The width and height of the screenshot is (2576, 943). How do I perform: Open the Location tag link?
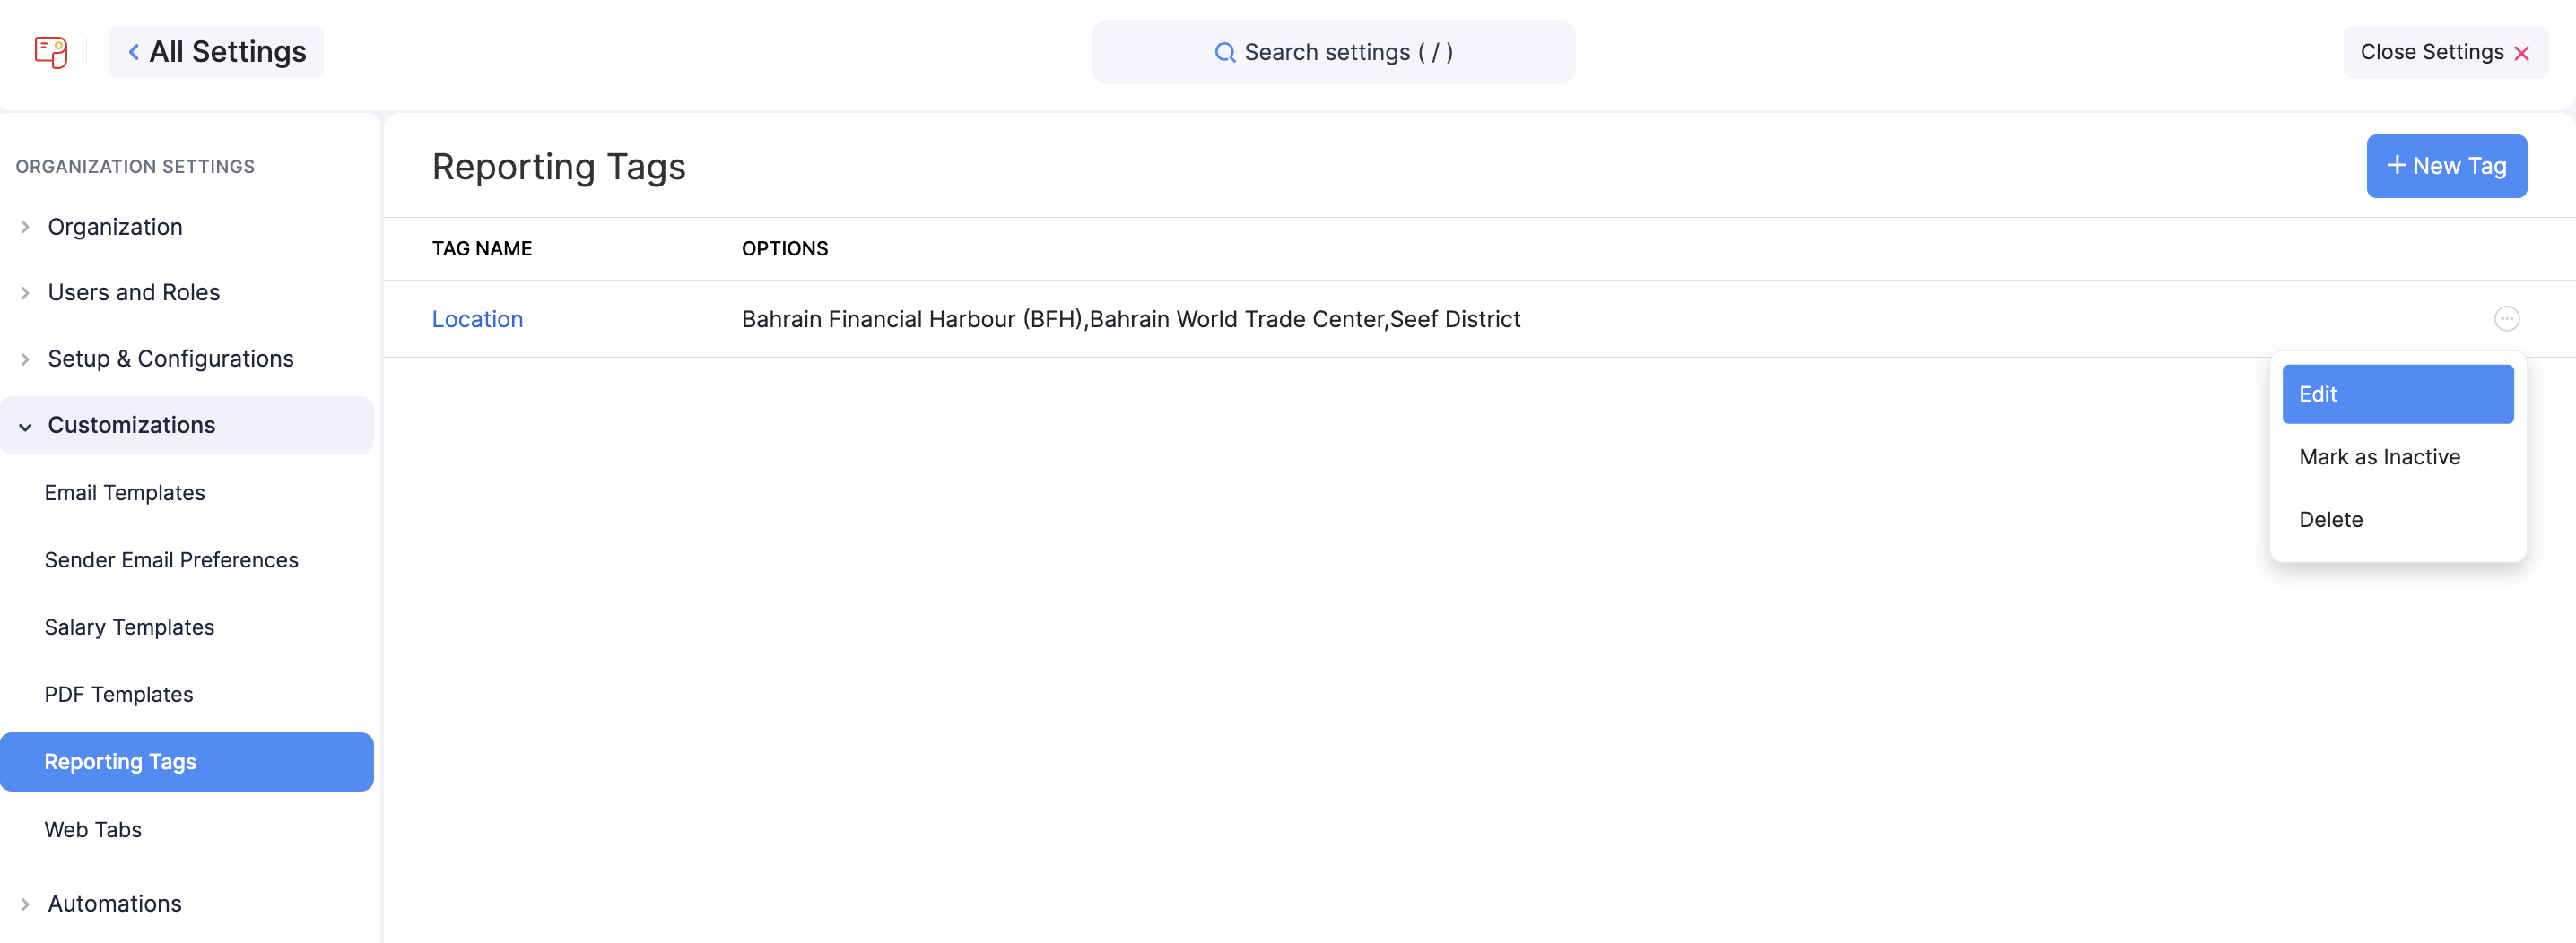pos(477,320)
